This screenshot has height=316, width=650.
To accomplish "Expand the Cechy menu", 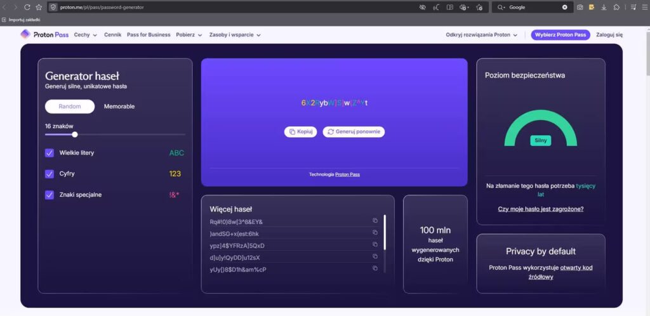I will 86,35.
